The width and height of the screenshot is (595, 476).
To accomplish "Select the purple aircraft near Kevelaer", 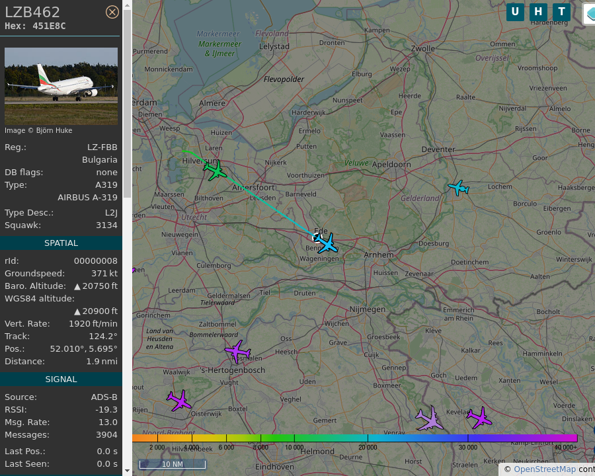I will click(x=479, y=418).
